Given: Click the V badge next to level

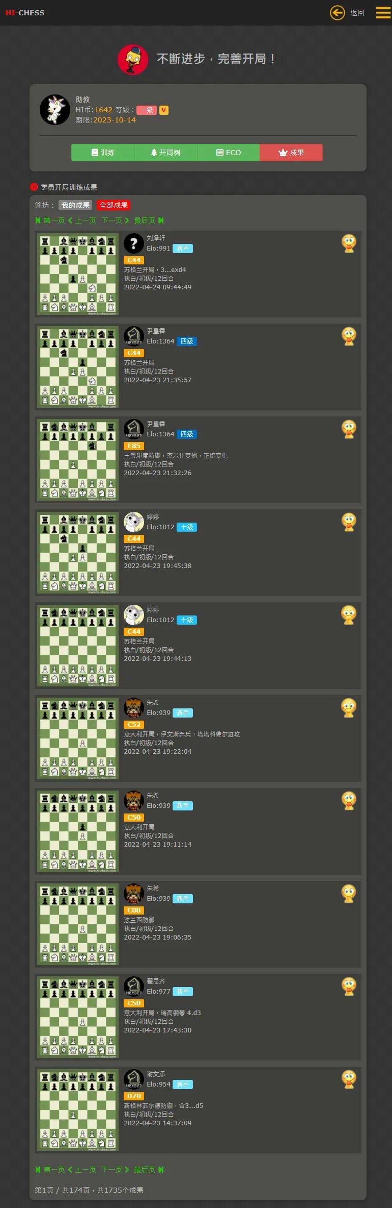Looking at the screenshot, I should pyautogui.click(x=164, y=110).
